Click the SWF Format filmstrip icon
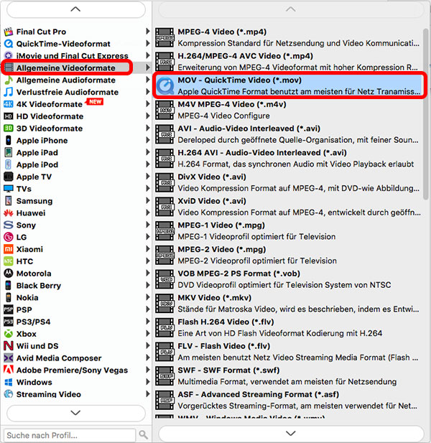Screen dimensions: 431x443 coord(165,376)
